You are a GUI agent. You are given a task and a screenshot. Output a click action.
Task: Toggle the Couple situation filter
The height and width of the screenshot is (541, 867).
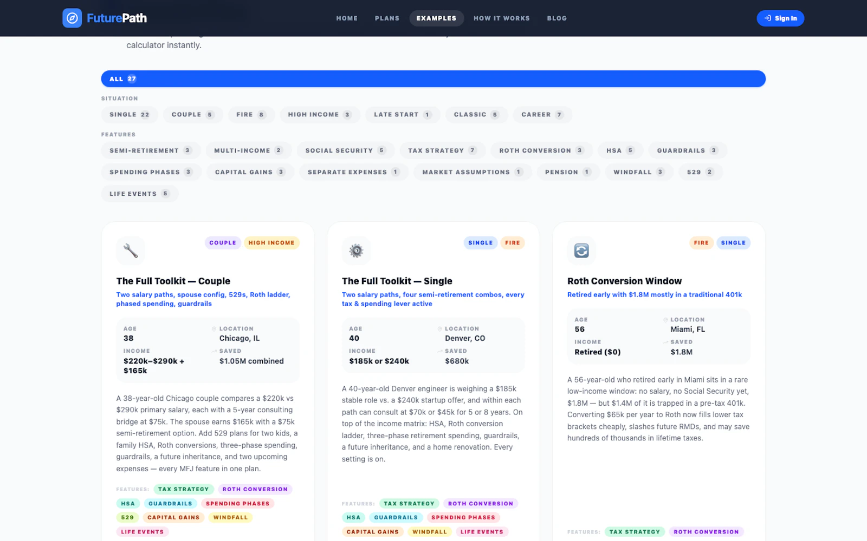193,115
